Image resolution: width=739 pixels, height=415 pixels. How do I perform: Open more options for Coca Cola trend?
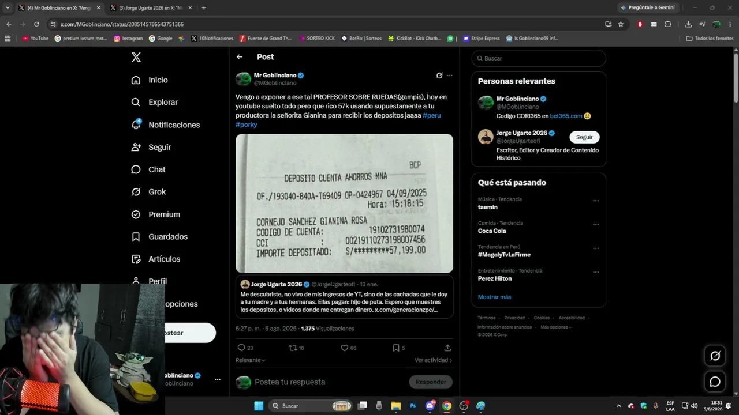(596, 225)
